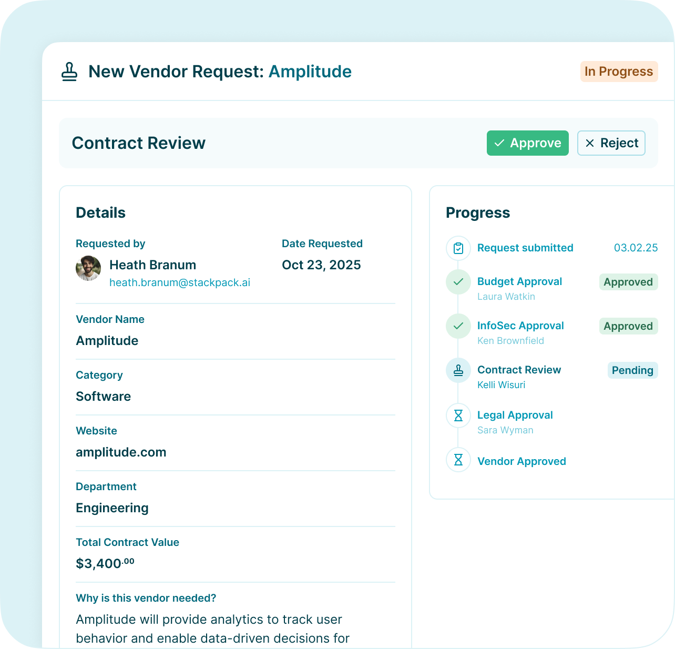Click the approver name Ken Brownfield
This screenshot has height=649, width=675.
(x=510, y=341)
